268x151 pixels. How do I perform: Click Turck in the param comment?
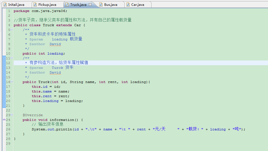tap(57, 68)
